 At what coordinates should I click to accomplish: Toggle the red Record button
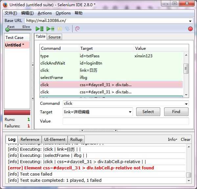(x=190, y=29)
